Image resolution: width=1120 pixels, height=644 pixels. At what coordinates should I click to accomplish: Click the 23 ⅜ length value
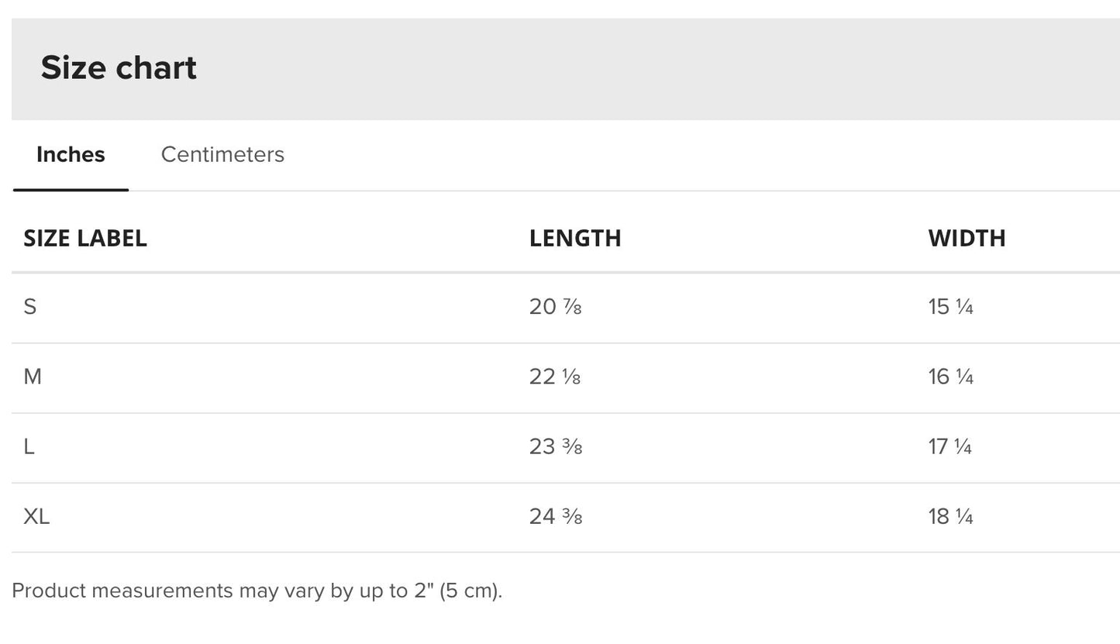pyautogui.click(x=555, y=446)
